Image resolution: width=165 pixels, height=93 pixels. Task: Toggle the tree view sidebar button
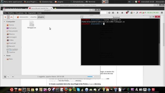coord(8,77)
